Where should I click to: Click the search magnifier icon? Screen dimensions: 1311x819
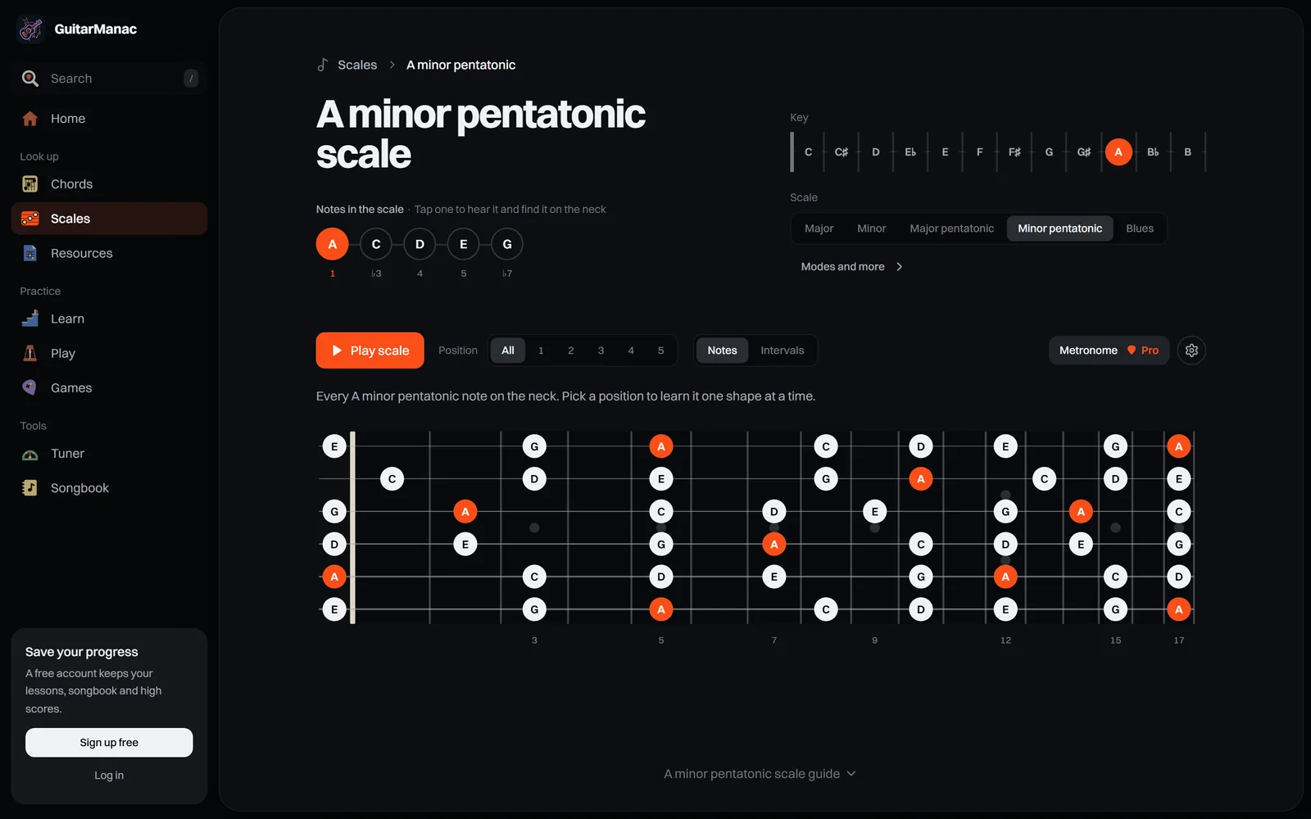(x=30, y=79)
